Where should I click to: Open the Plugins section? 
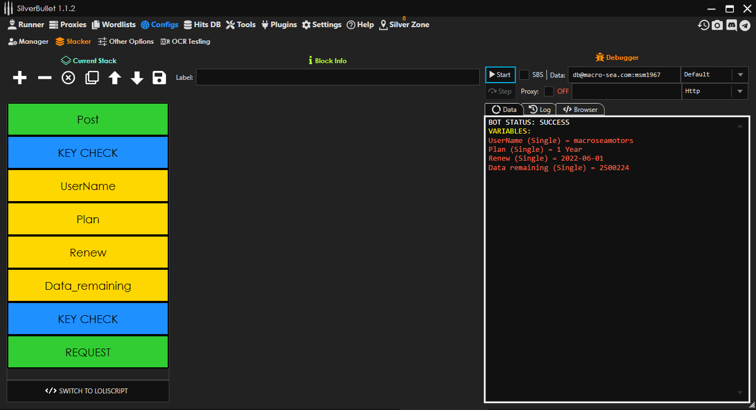click(x=279, y=24)
